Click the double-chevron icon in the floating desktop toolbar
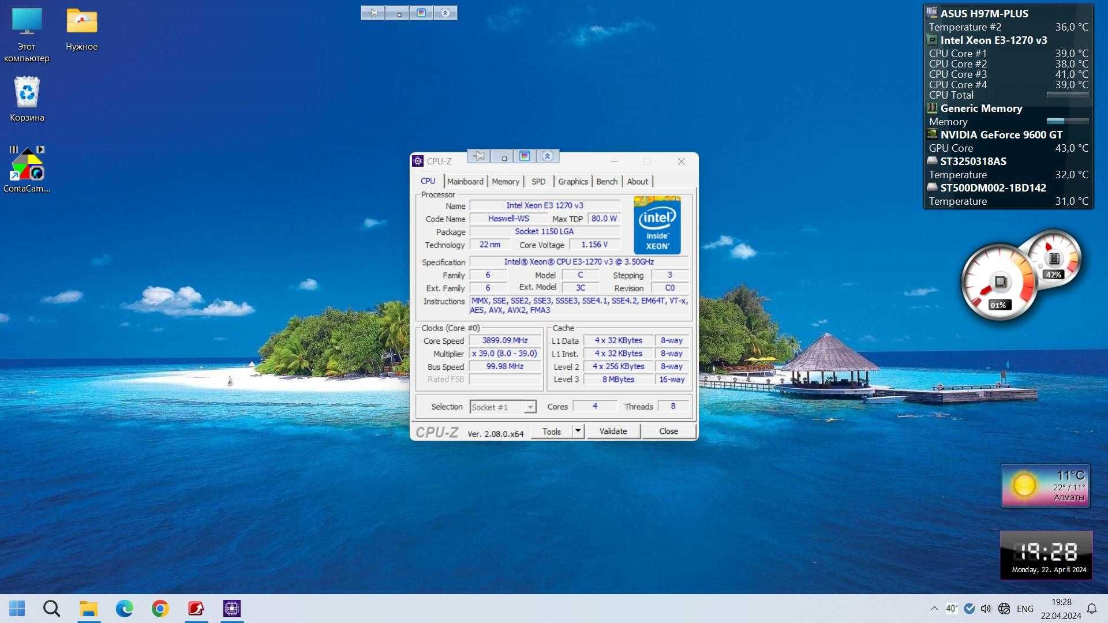 click(x=445, y=13)
